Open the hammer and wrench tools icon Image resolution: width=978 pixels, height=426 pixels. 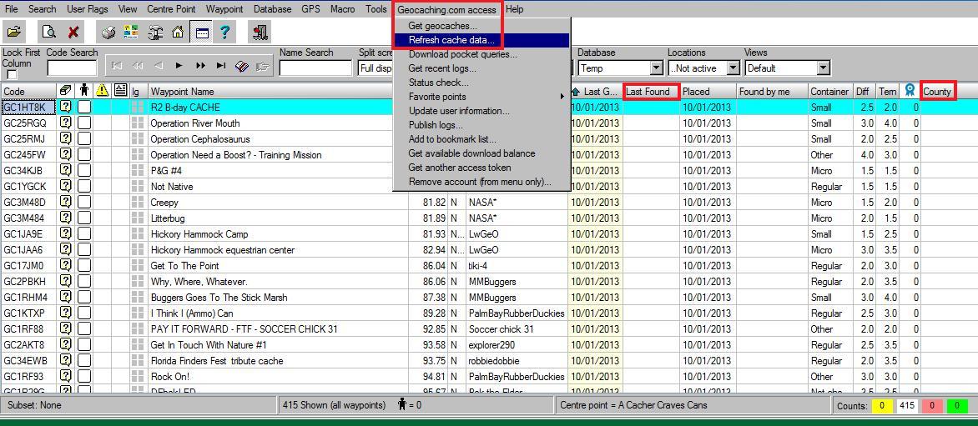pyautogui.click(x=155, y=32)
